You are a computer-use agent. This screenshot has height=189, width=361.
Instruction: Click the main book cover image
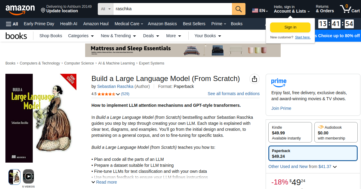point(41,118)
